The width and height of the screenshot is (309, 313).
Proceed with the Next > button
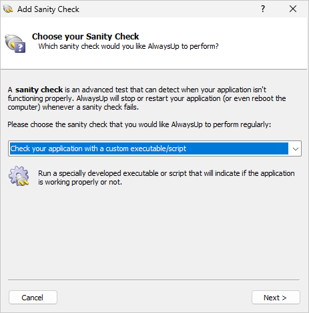(276, 298)
